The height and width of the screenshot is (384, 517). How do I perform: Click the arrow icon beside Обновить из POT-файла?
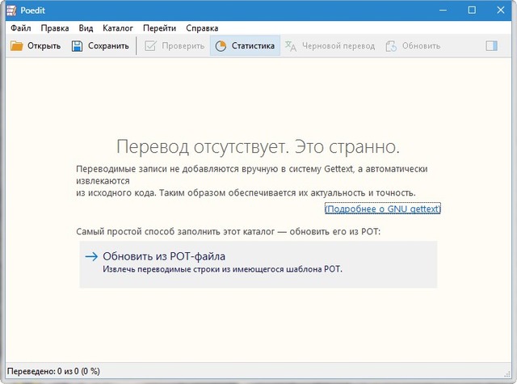[91, 256]
